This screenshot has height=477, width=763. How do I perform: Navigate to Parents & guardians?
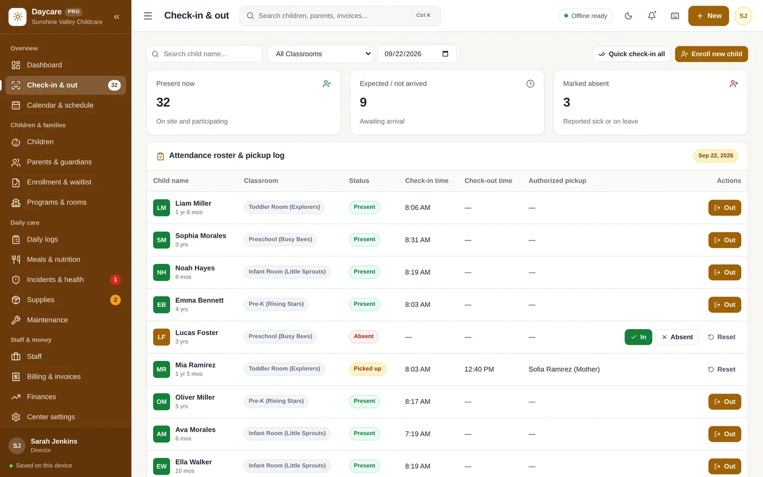65,162
